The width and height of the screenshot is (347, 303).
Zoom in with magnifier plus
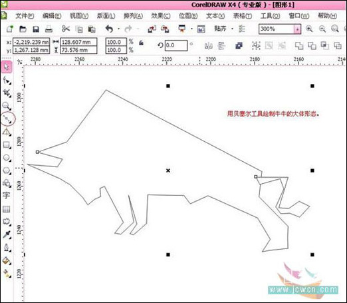click(309, 29)
